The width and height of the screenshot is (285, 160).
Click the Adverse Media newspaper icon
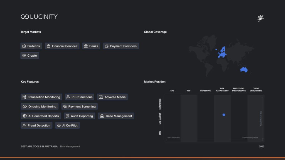(101, 97)
